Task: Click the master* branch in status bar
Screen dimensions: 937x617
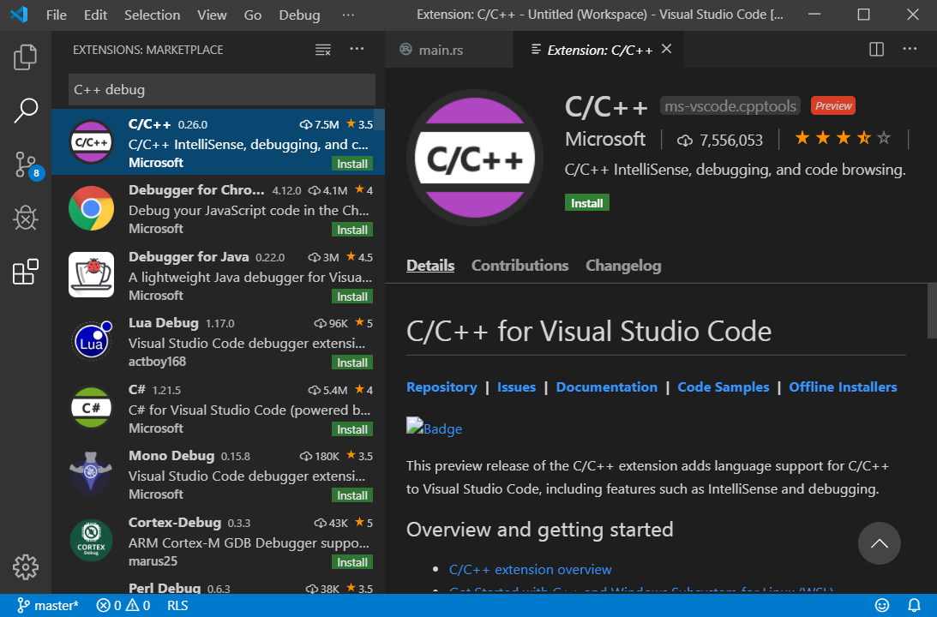Action: click(x=48, y=606)
